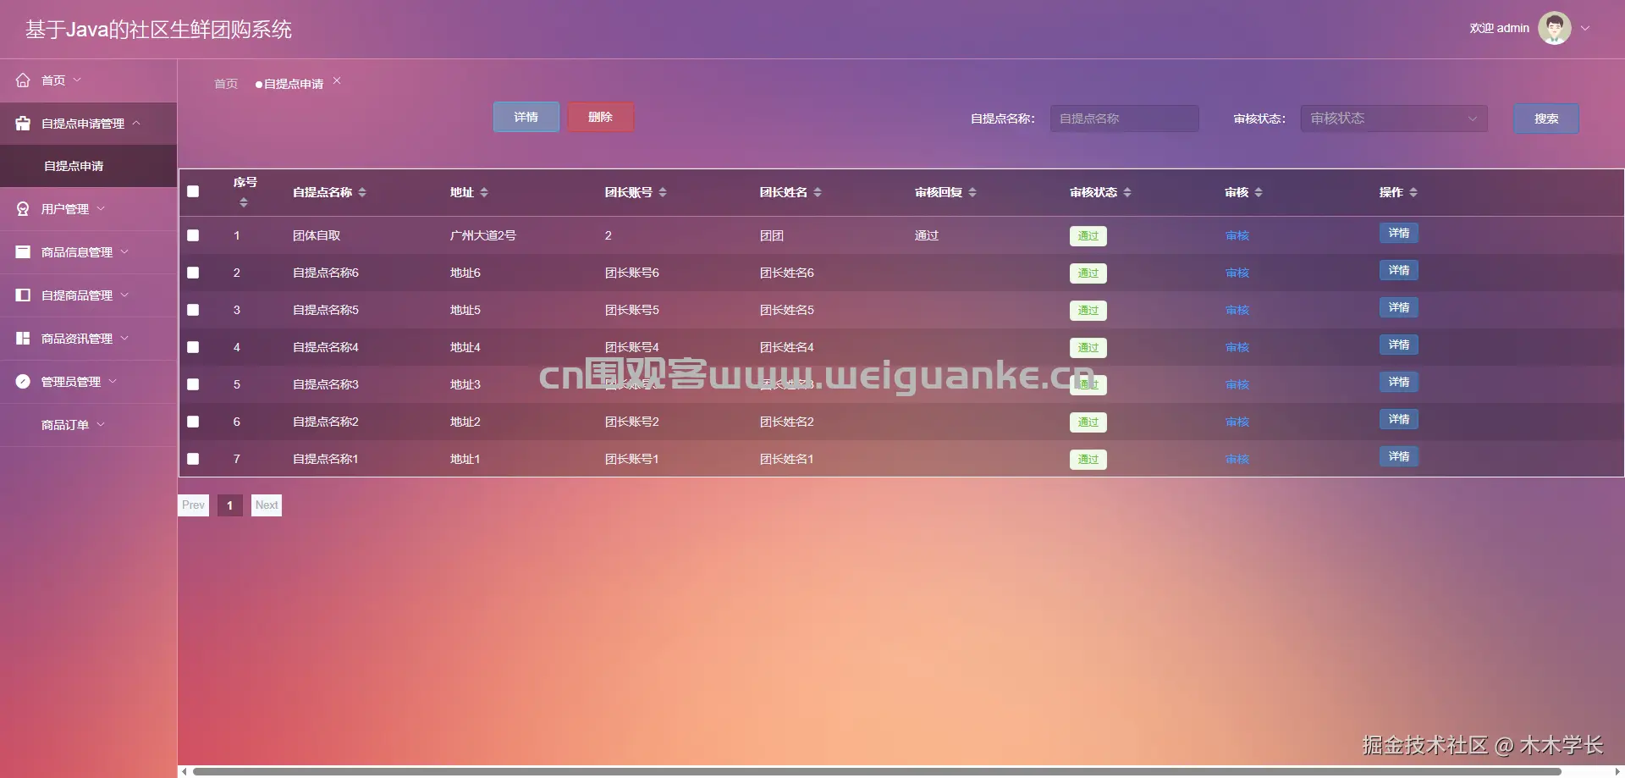Check the row for 自提点名称1
The width and height of the screenshot is (1625, 778).
(193, 459)
